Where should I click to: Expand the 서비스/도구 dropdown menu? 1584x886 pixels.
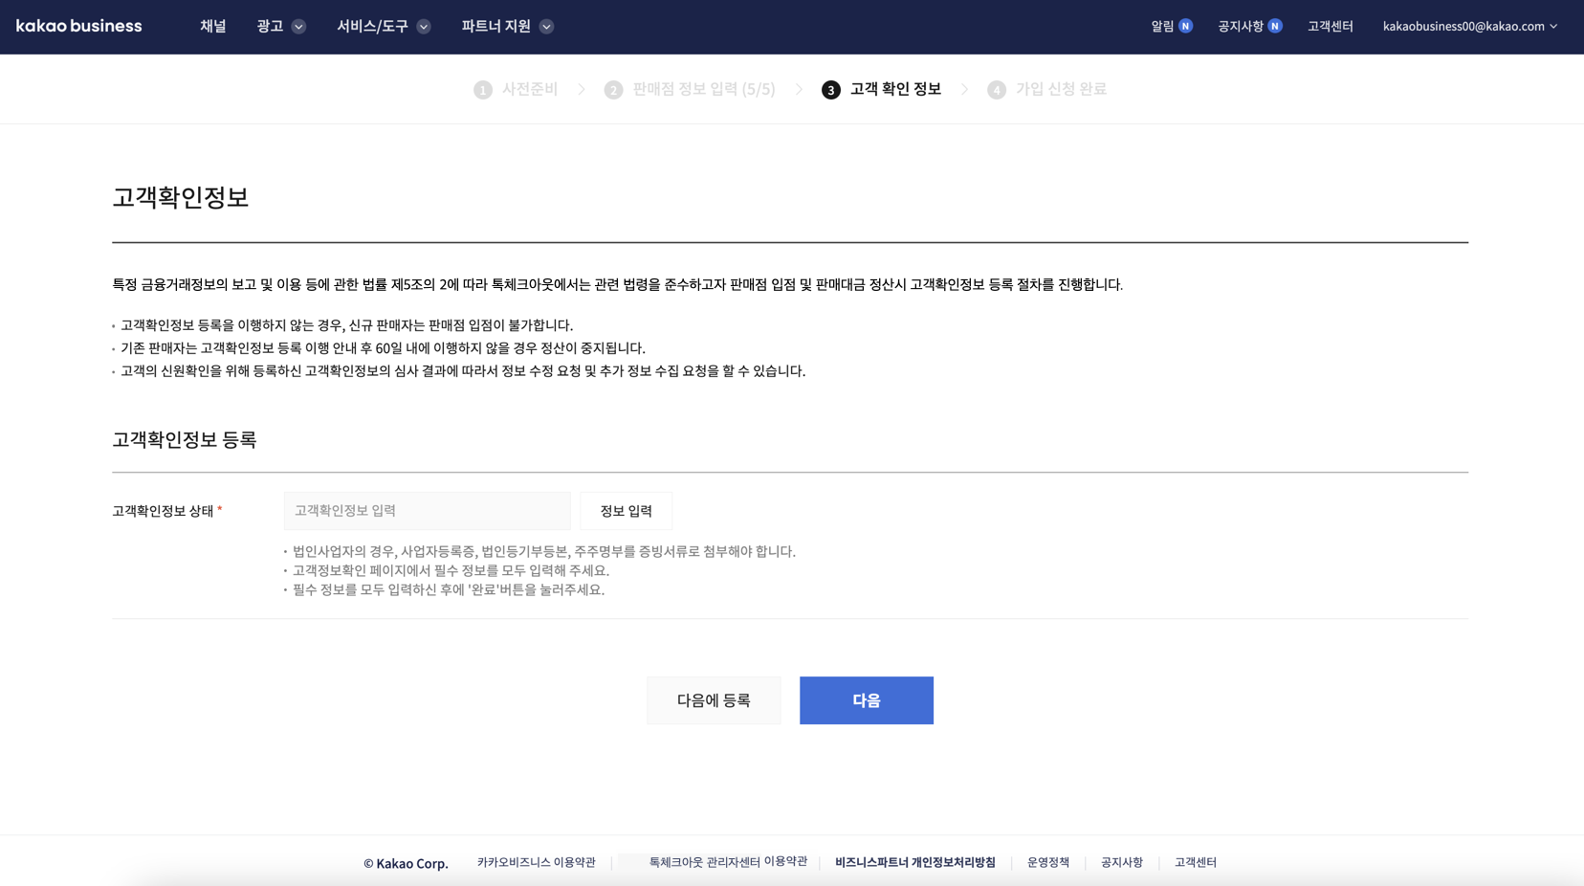383,27
